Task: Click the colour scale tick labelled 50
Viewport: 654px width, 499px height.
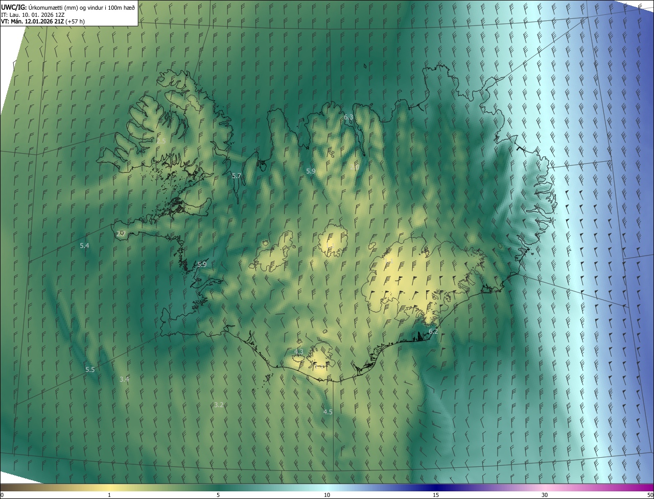Action: tap(650, 495)
